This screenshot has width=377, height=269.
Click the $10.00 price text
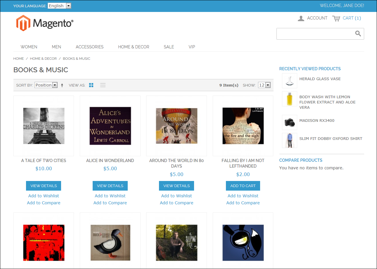pos(44,168)
